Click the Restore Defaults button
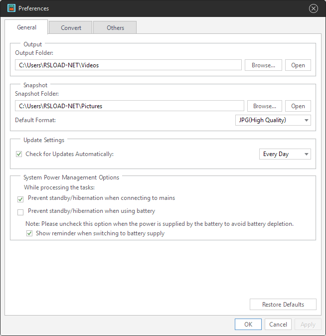This screenshot has height=336, width=326. click(x=283, y=305)
